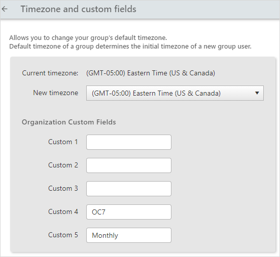Open the New timezone dropdown
The image size is (280, 257).
coord(175,93)
